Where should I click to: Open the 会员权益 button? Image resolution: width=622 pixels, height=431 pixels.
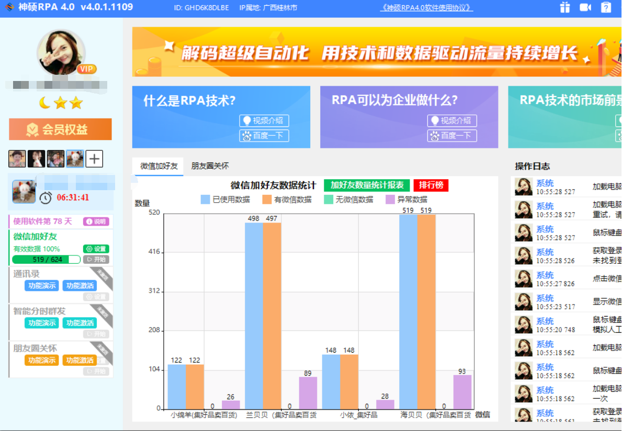60,129
